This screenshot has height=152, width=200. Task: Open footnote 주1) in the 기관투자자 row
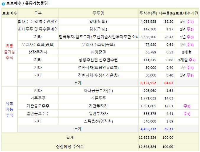[187, 106]
